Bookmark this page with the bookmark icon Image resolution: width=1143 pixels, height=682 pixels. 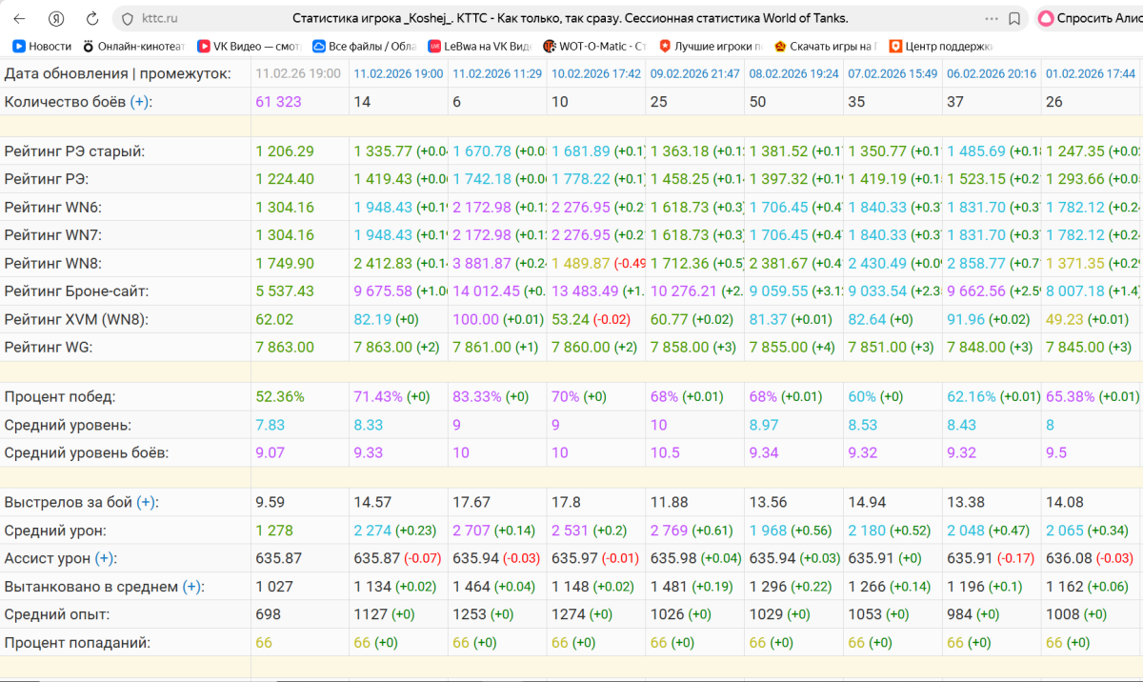point(1014,18)
